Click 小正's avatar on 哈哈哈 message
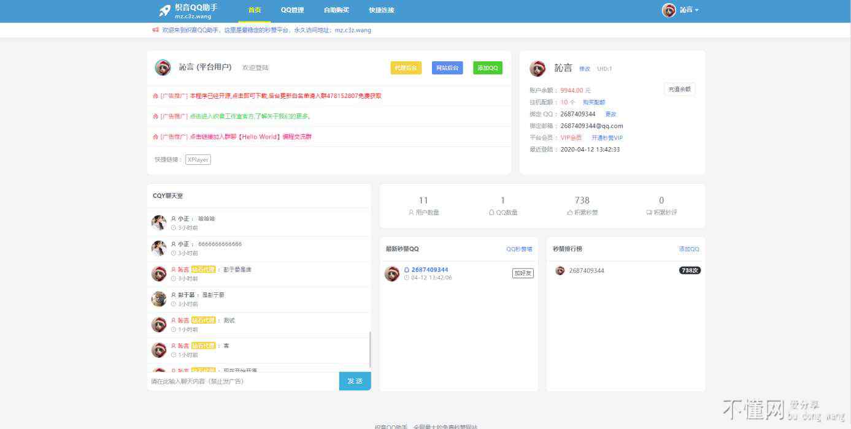This screenshot has height=429, width=851. click(x=159, y=223)
